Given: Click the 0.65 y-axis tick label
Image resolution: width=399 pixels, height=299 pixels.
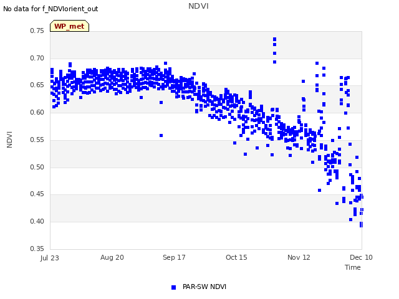Looking at the screenshot, I should (x=37, y=85).
